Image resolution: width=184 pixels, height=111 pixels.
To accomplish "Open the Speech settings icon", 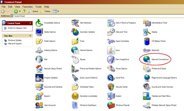I will tap(39, 96).
